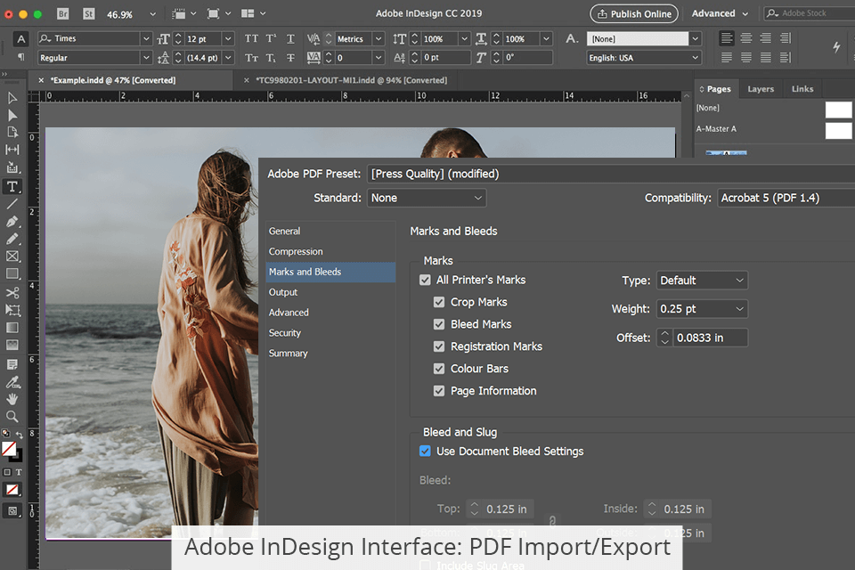
Task: Uncheck Bleed Marks
Action: pyautogui.click(x=439, y=324)
